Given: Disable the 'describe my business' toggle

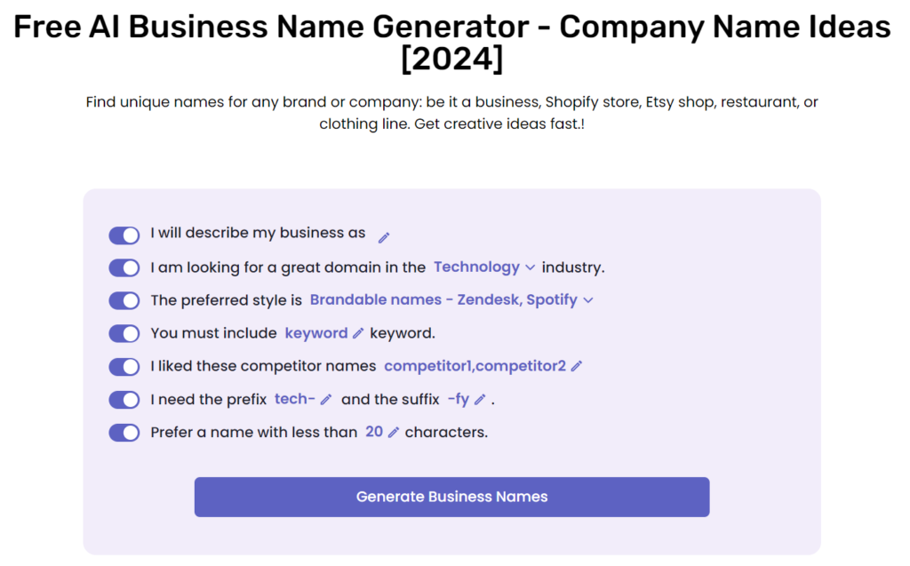Looking at the screenshot, I should pos(124,235).
